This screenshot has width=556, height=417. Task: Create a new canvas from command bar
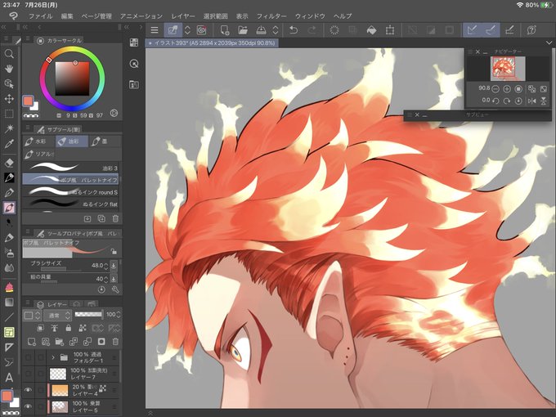click(225, 30)
